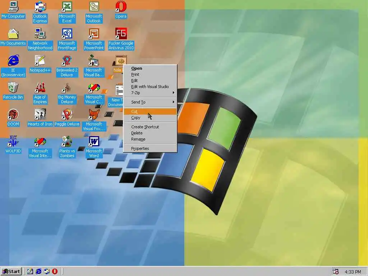The image size is (368, 276).
Task: Expand the 7-Zip submenu
Action: [150, 93]
